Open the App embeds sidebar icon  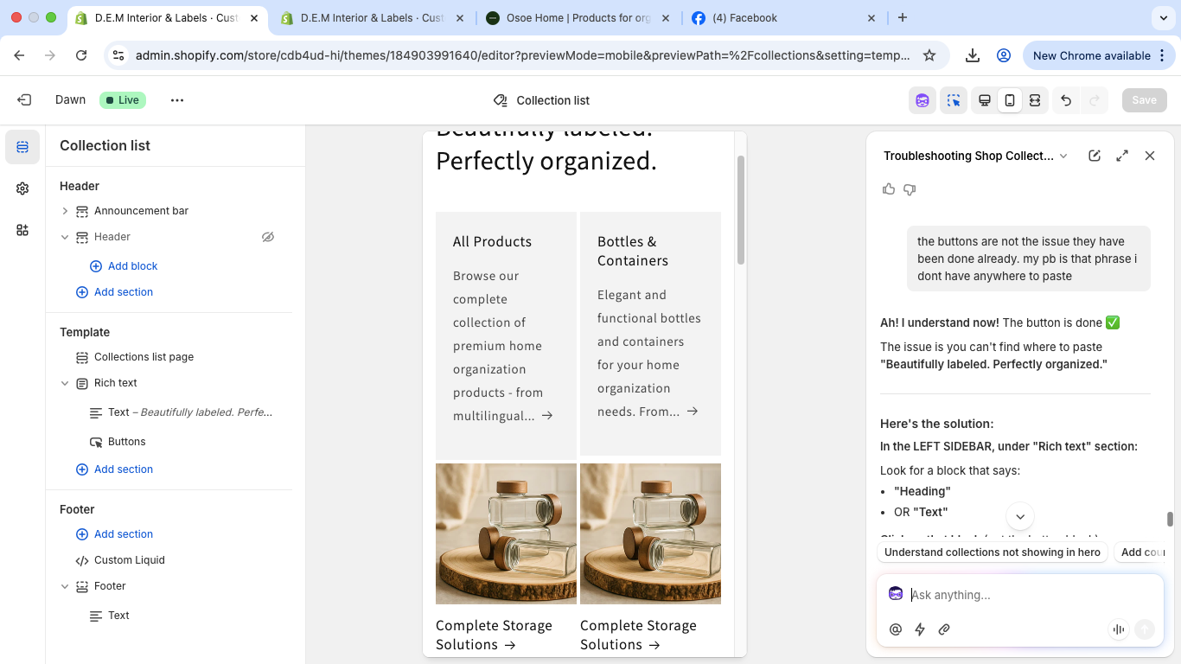[x=22, y=230]
